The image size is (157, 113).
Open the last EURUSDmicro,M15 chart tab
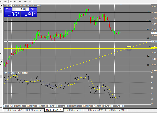(x=116, y=110)
